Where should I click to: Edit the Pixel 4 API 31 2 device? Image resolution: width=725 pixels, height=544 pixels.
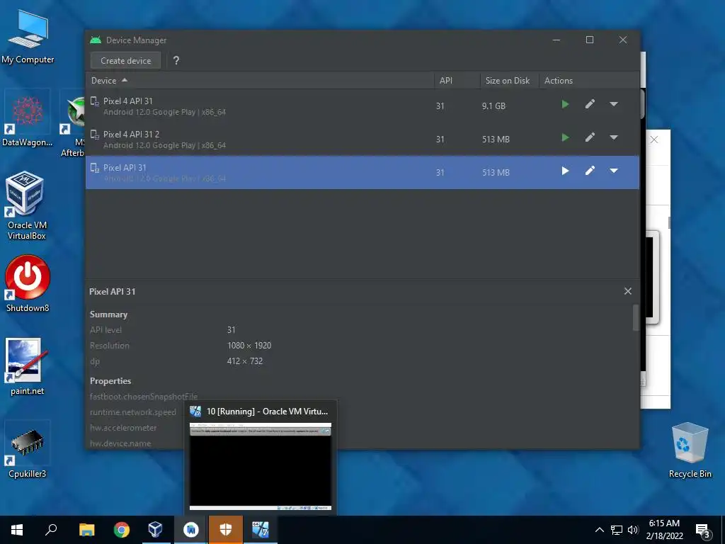tap(590, 137)
